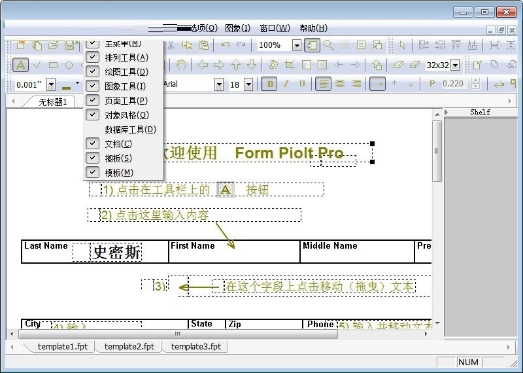Image resolution: width=523 pixels, height=373 pixels.
Task: Uncheck 页面工具(P) toolbar option
Action: (124, 101)
